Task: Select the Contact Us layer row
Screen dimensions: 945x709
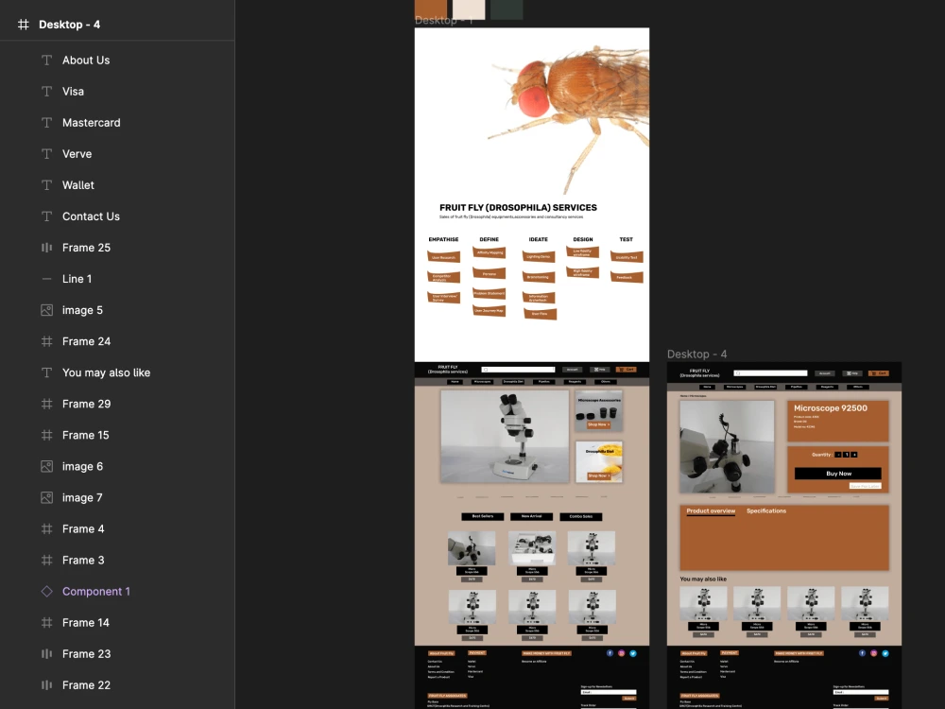Action: coord(117,216)
